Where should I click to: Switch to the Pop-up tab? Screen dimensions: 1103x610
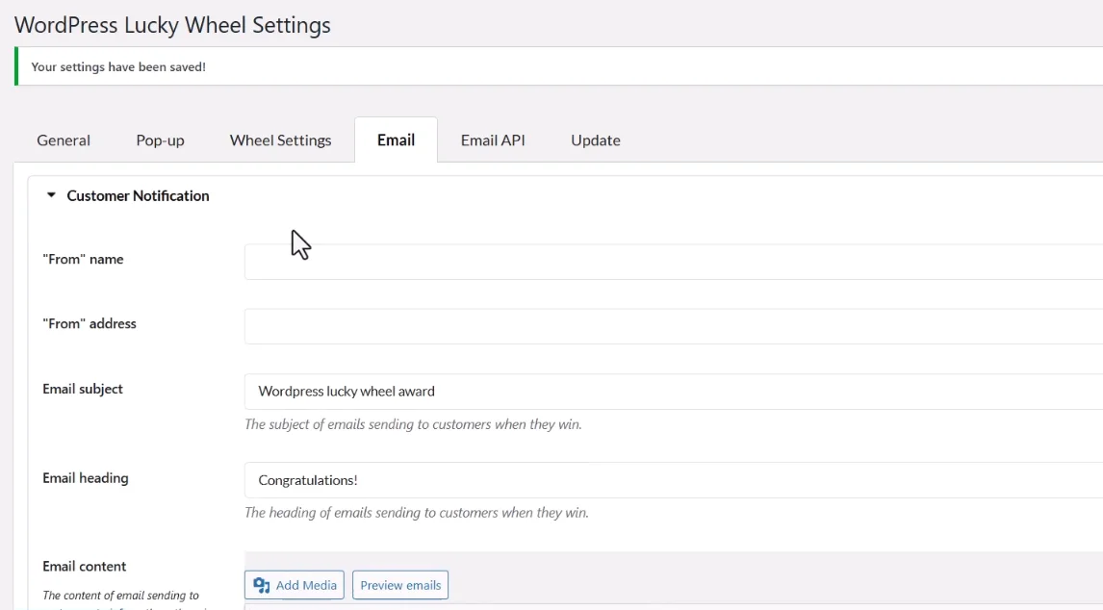pos(160,140)
